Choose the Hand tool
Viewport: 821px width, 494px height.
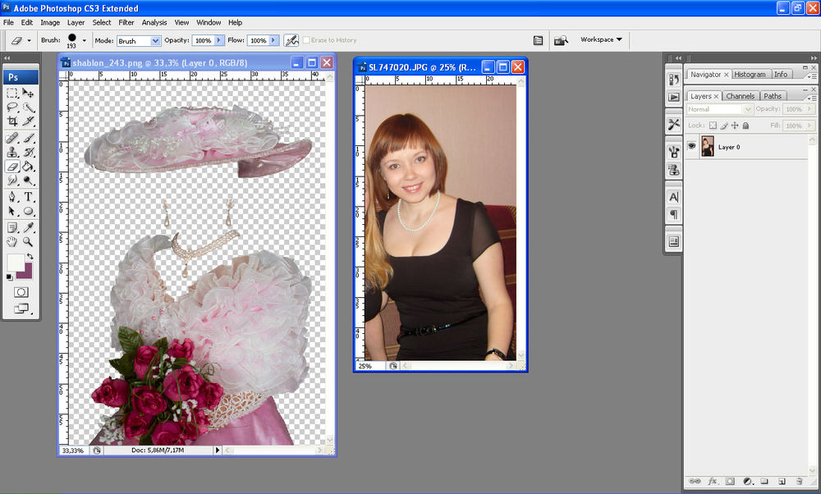(12, 242)
